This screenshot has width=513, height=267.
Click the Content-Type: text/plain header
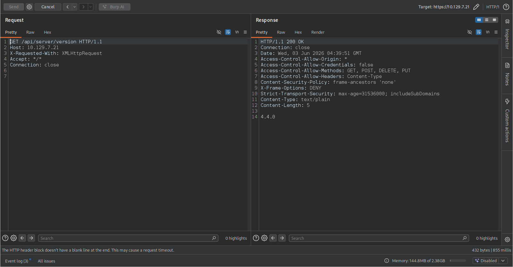295,99
